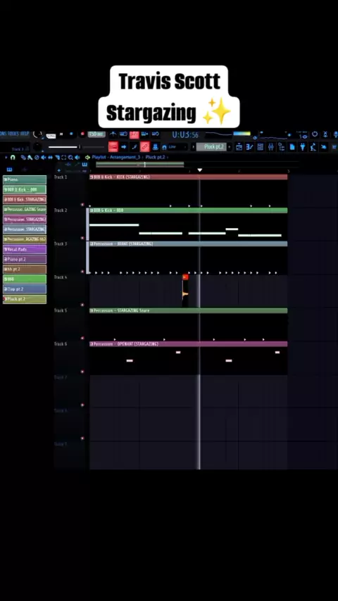Open the OPENHAT (STARGAZING) clip menu

click(92, 344)
